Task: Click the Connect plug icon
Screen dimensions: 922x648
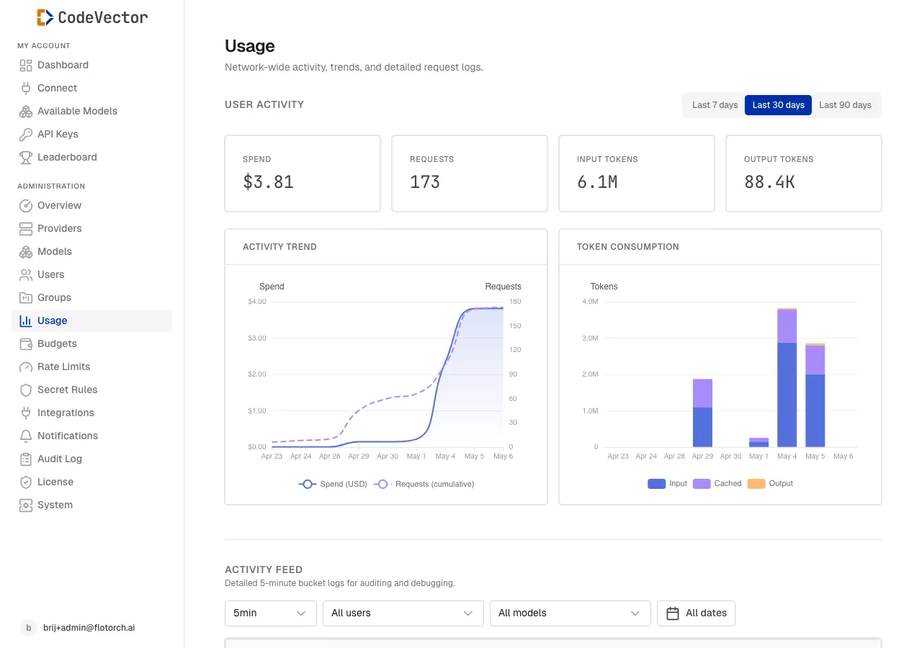Action: (x=26, y=88)
